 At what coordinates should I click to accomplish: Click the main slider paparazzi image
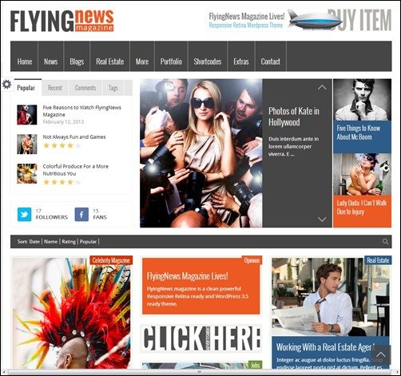[x=201, y=153]
